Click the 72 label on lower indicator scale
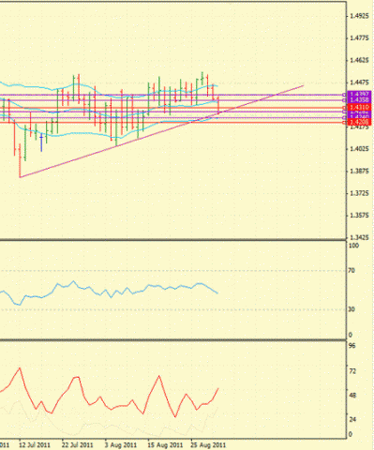374x450 pixels. [352, 371]
